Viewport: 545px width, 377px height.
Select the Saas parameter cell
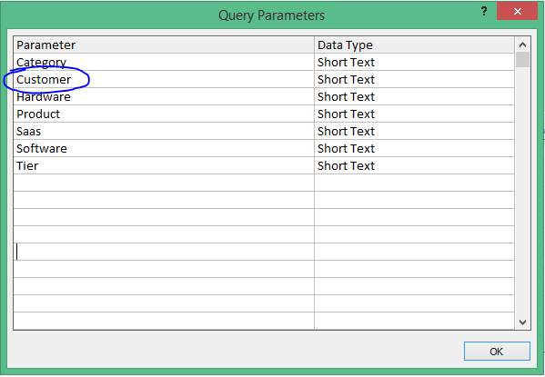(164, 131)
